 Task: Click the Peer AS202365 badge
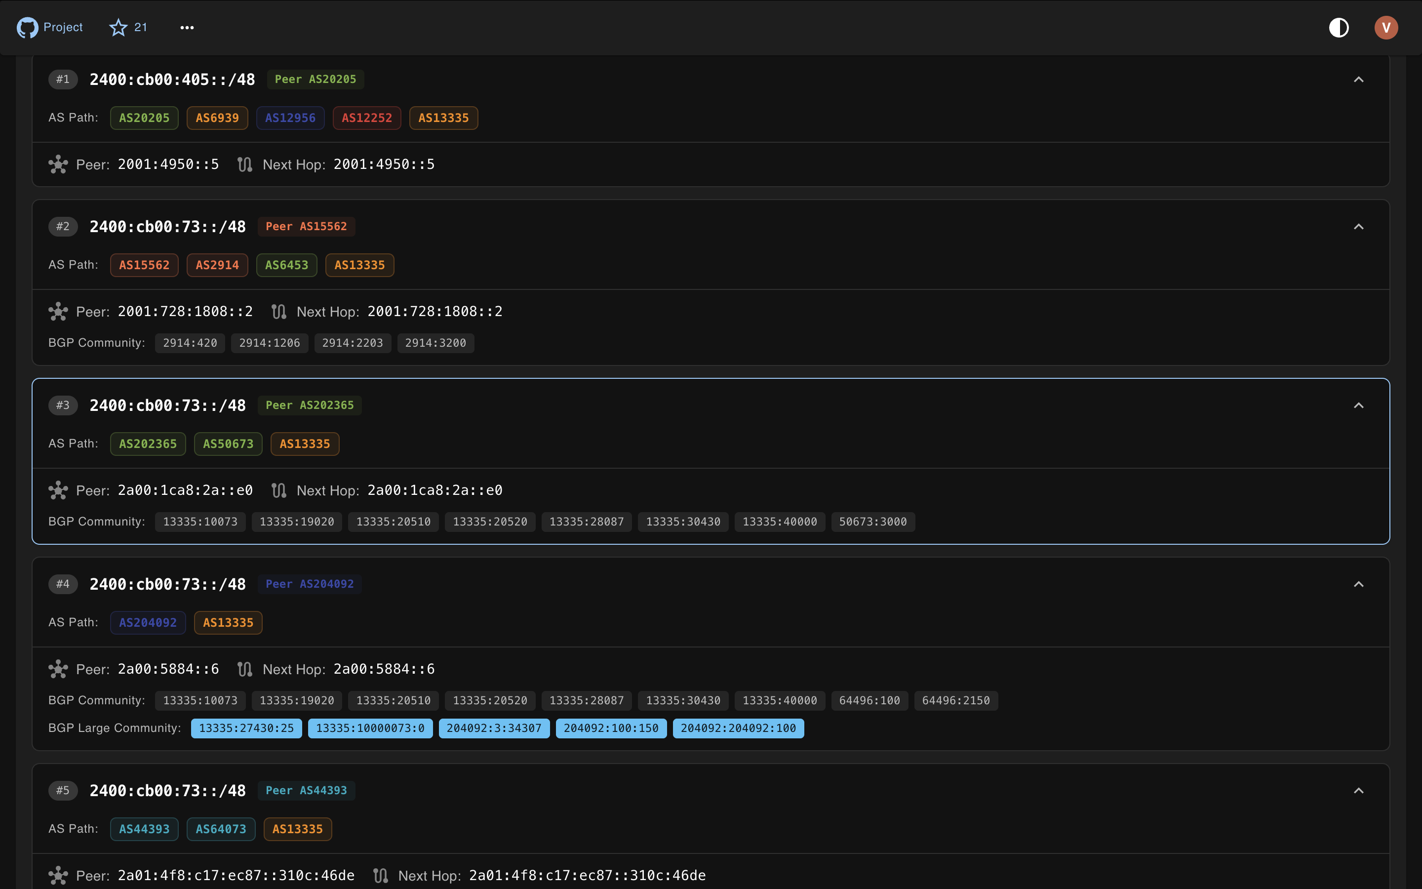[310, 405]
